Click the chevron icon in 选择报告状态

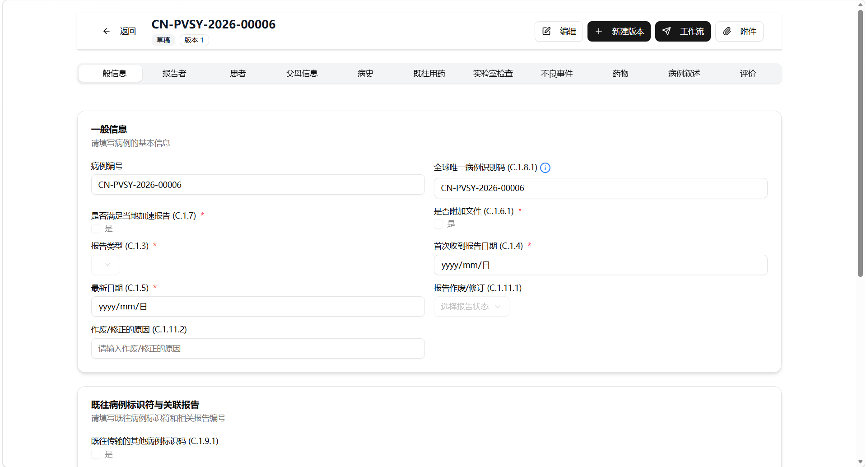498,307
